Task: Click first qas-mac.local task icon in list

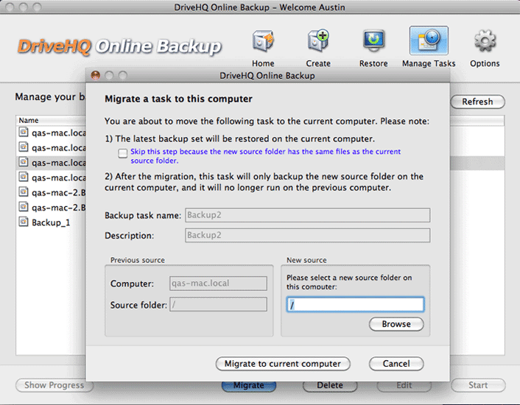Action: (x=24, y=133)
